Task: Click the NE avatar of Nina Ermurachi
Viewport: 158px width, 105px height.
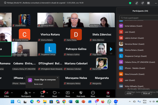Action: point(121,74)
